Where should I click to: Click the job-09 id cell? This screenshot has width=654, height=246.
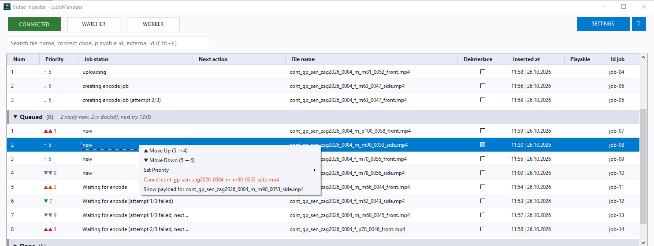click(x=617, y=159)
